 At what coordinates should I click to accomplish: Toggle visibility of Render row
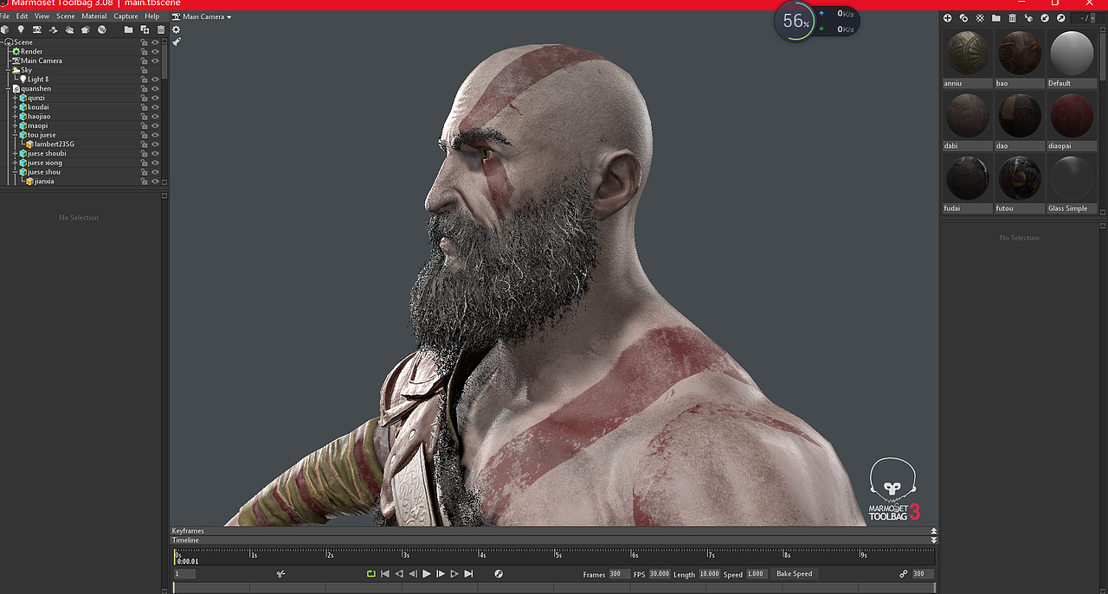(156, 52)
